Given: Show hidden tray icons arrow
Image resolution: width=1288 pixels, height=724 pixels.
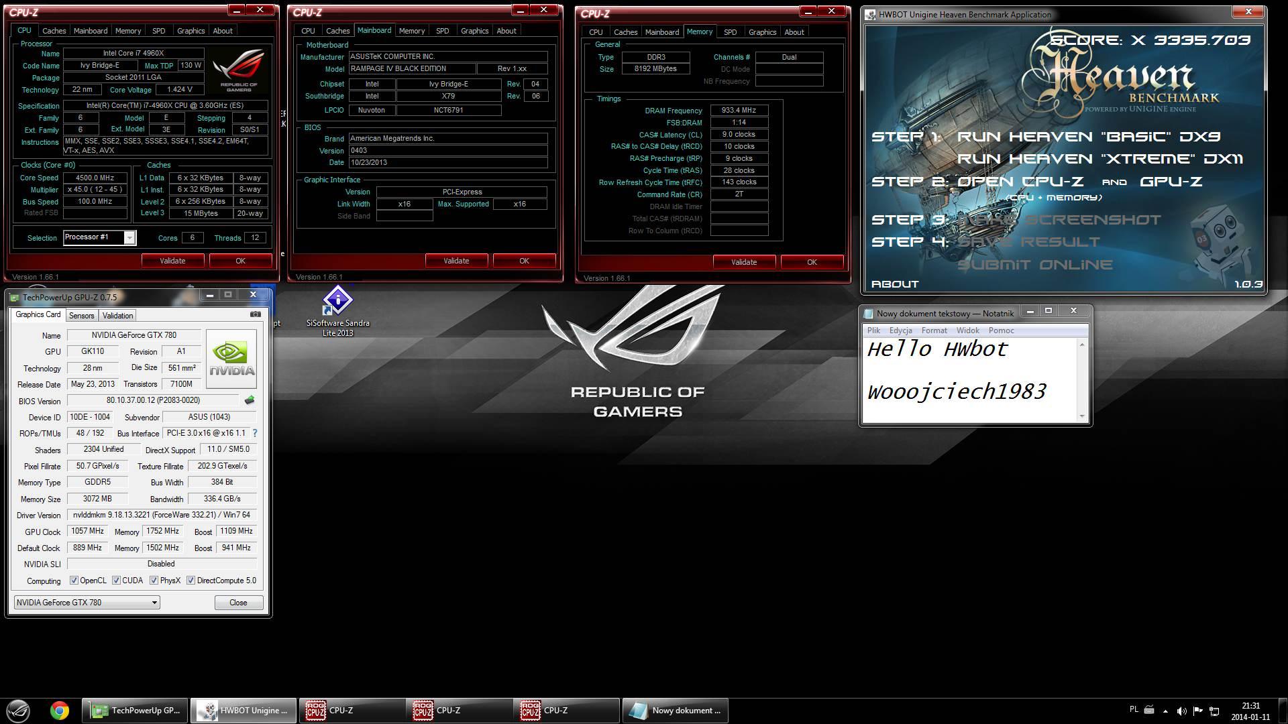Looking at the screenshot, I should tap(1165, 711).
